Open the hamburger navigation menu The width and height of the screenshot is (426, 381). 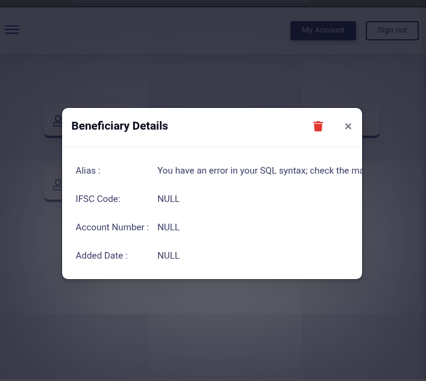[x=12, y=30]
